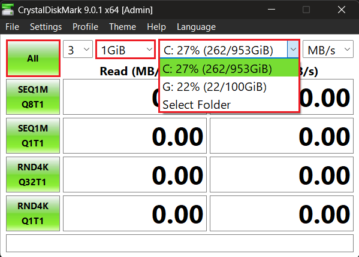
Task: Collapse the drive selector dropdown arrow
Action: pyautogui.click(x=293, y=49)
